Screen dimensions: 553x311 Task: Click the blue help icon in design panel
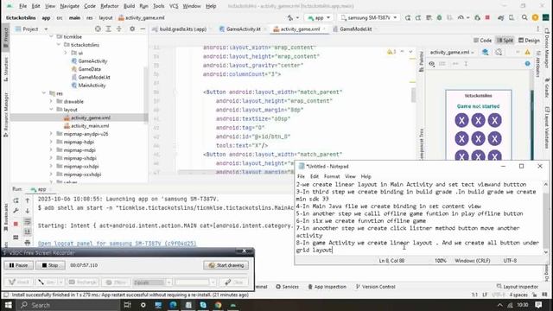pos(527,64)
